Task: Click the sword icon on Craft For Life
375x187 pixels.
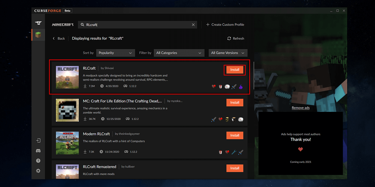Action: point(214,119)
